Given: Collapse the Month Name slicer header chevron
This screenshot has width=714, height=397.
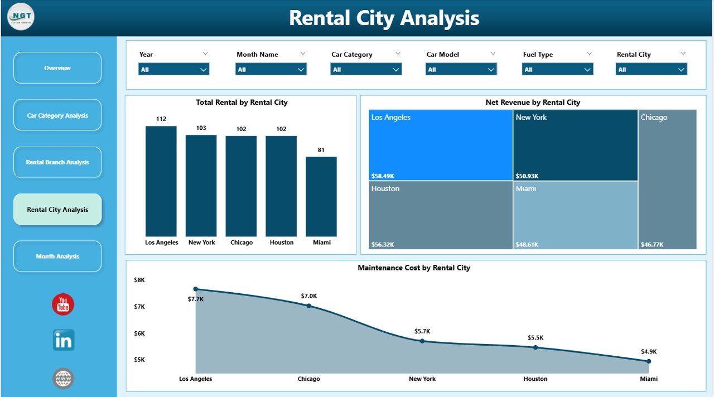Looking at the screenshot, I should tap(302, 54).
